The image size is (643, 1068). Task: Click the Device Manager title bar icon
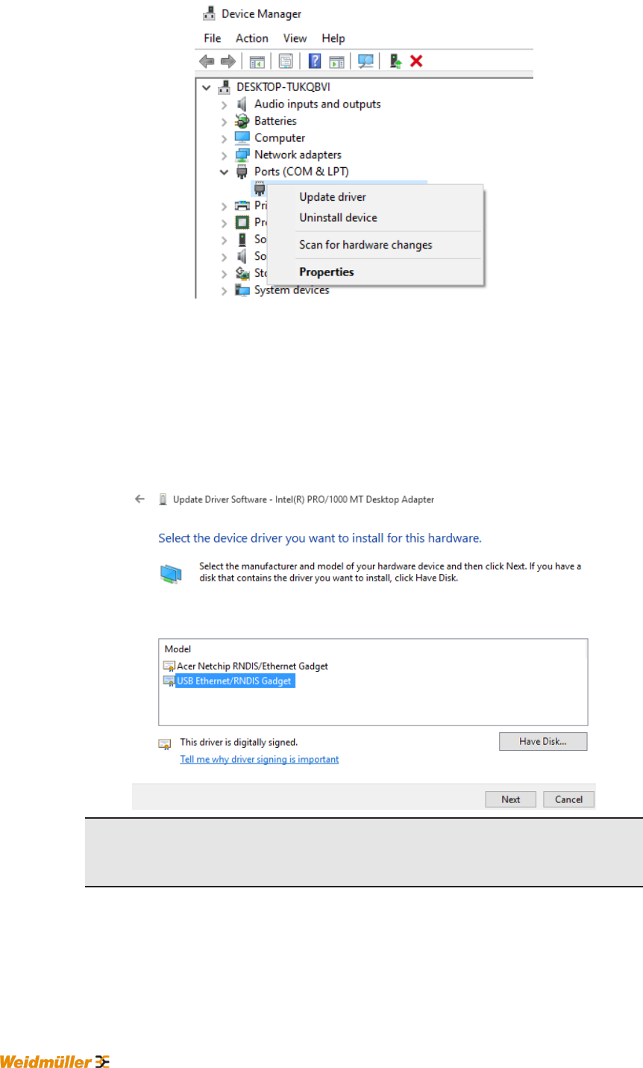pos(210,13)
